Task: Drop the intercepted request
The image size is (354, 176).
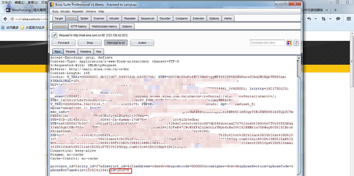Action: point(90,43)
